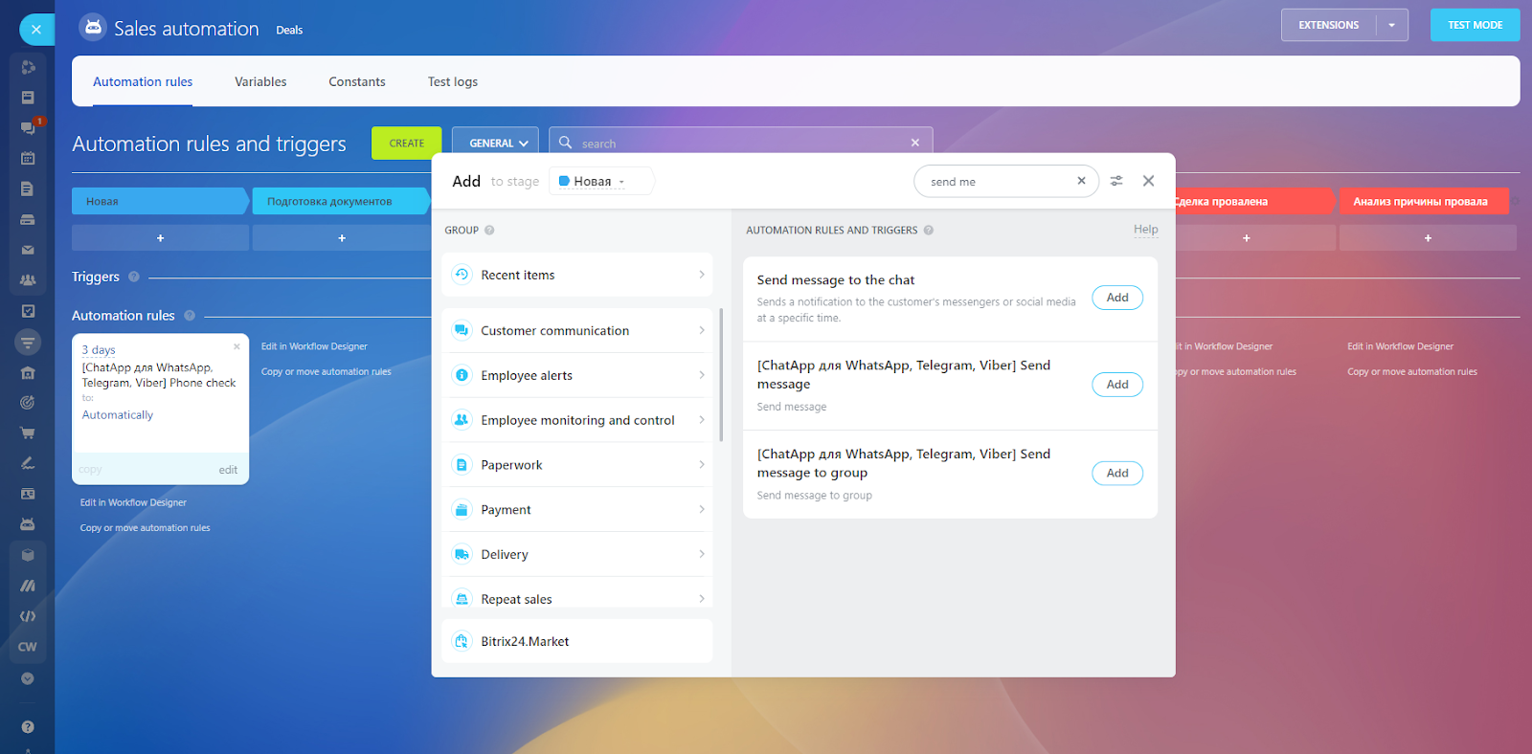Click the group list scrollbar

coord(721,375)
